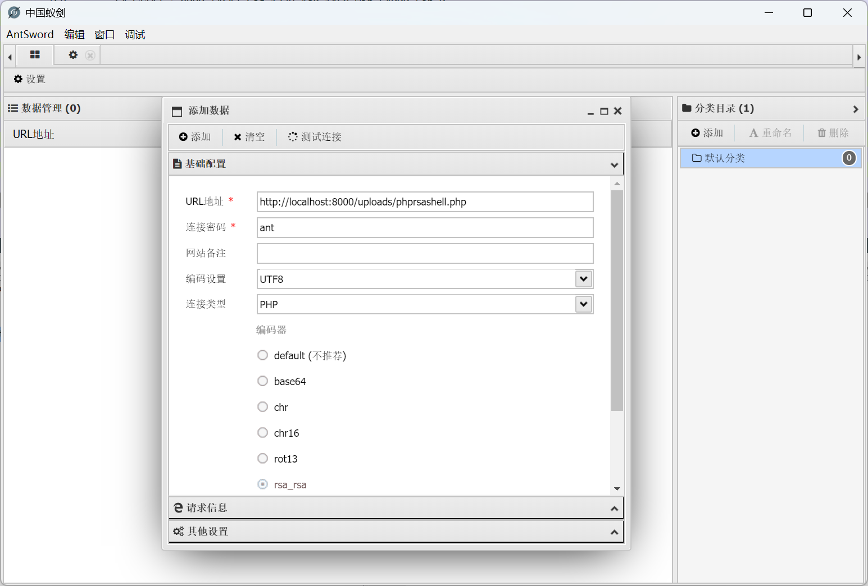Click the 网站备注 input field
Screen dimensions: 868x586
(x=425, y=253)
